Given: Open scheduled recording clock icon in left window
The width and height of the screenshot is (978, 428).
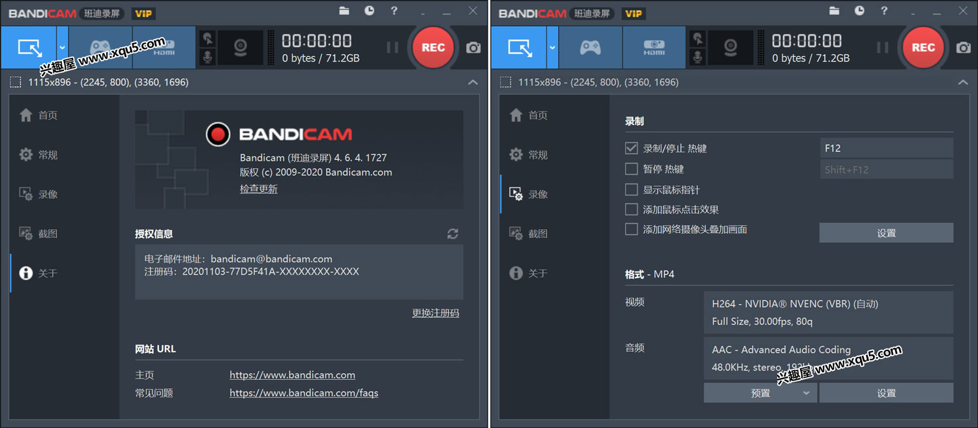Looking at the screenshot, I should [369, 10].
